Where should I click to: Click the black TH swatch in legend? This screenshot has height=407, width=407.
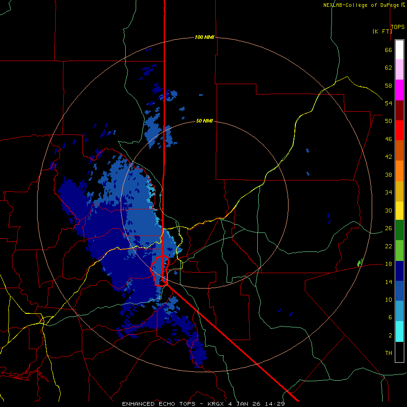point(399,352)
